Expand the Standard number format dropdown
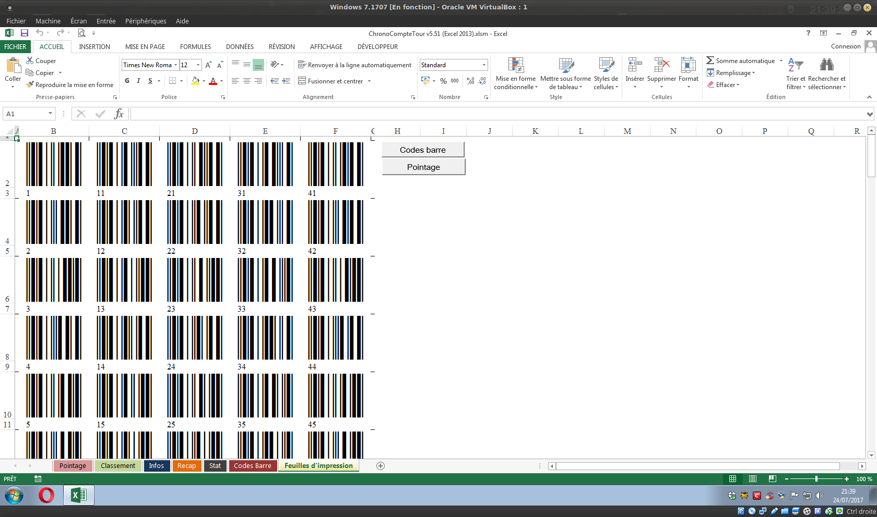The image size is (877, 517). [x=484, y=65]
